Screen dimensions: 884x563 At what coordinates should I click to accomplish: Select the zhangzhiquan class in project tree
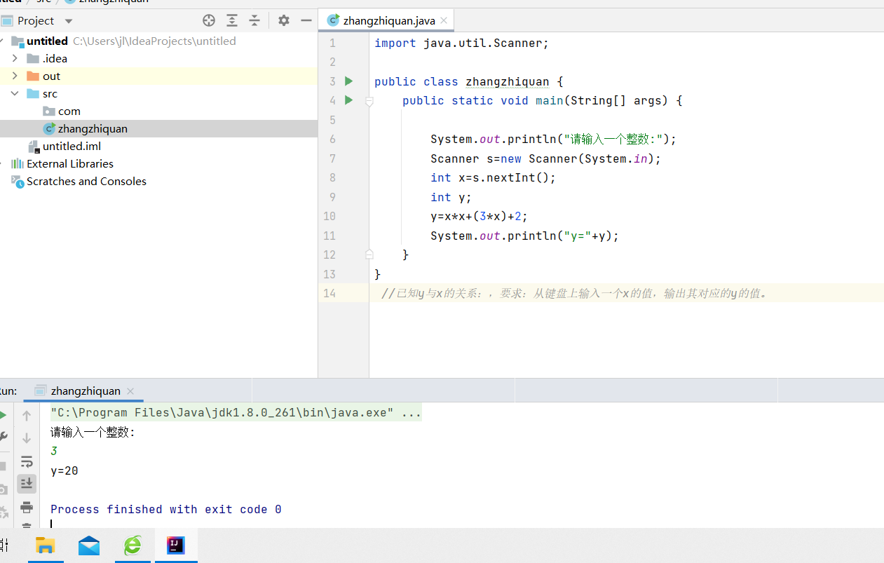[86, 128]
